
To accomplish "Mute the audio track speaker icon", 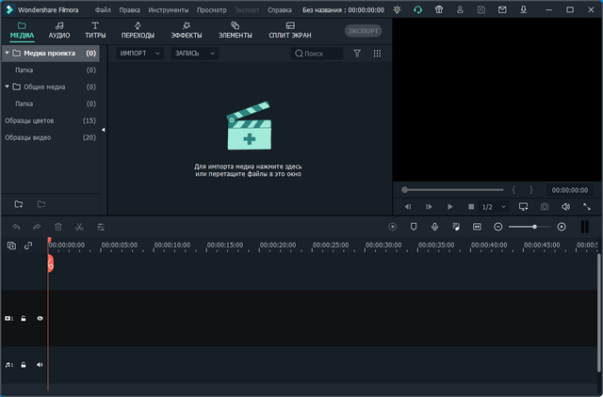I will pos(40,364).
